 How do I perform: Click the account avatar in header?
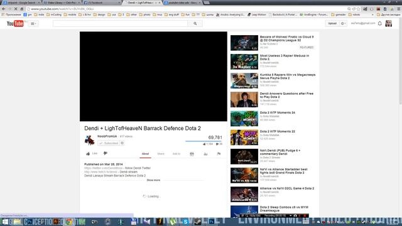coord(388,23)
